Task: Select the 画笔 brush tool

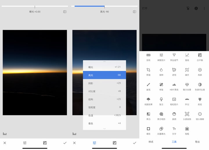Action: coord(148,86)
